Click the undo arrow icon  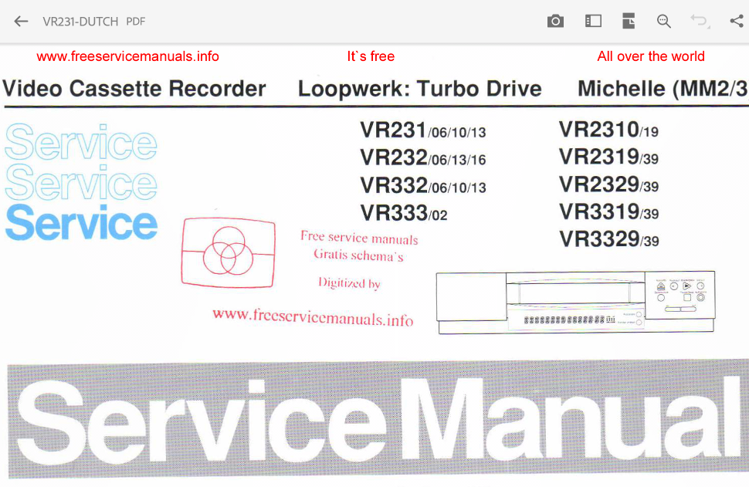pos(700,22)
